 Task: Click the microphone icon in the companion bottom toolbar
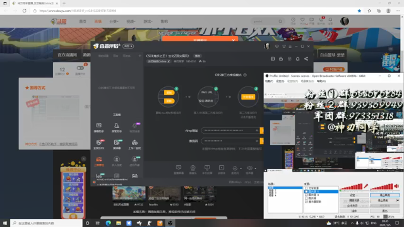235,170
